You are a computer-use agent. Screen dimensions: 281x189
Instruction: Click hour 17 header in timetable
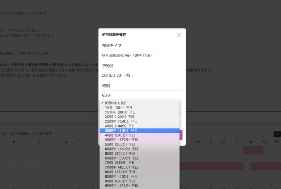(x=237, y=142)
